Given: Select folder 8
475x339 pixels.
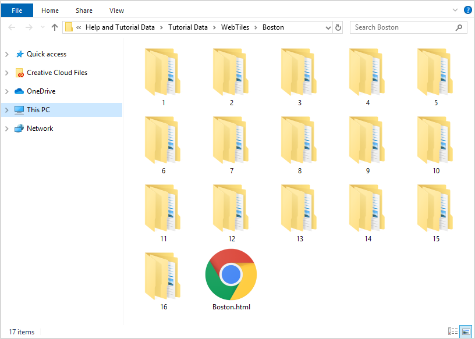Looking at the screenshot, I should pyautogui.click(x=299, y=140).
